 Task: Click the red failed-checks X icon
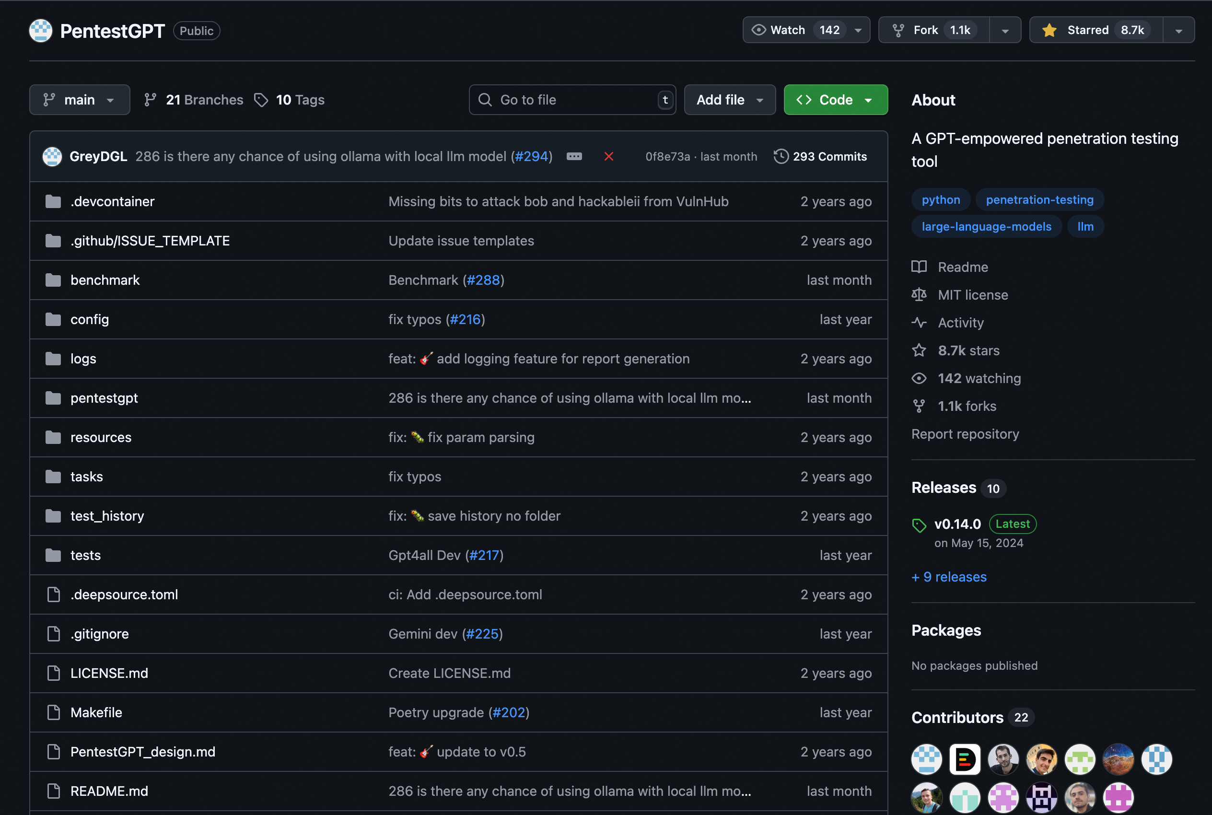608,156
